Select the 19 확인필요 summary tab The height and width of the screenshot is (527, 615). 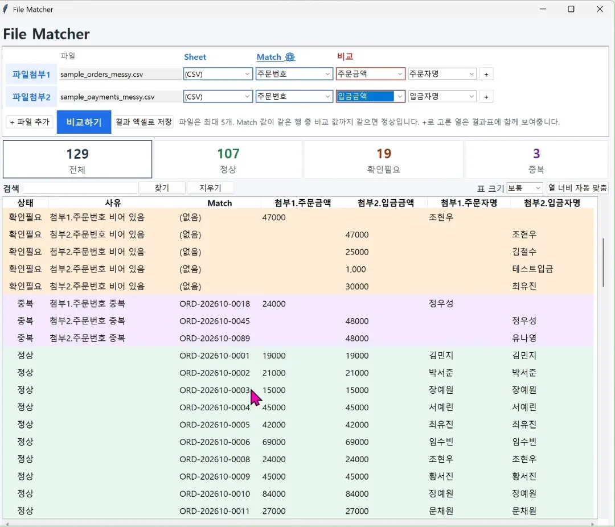click(384, 159)
